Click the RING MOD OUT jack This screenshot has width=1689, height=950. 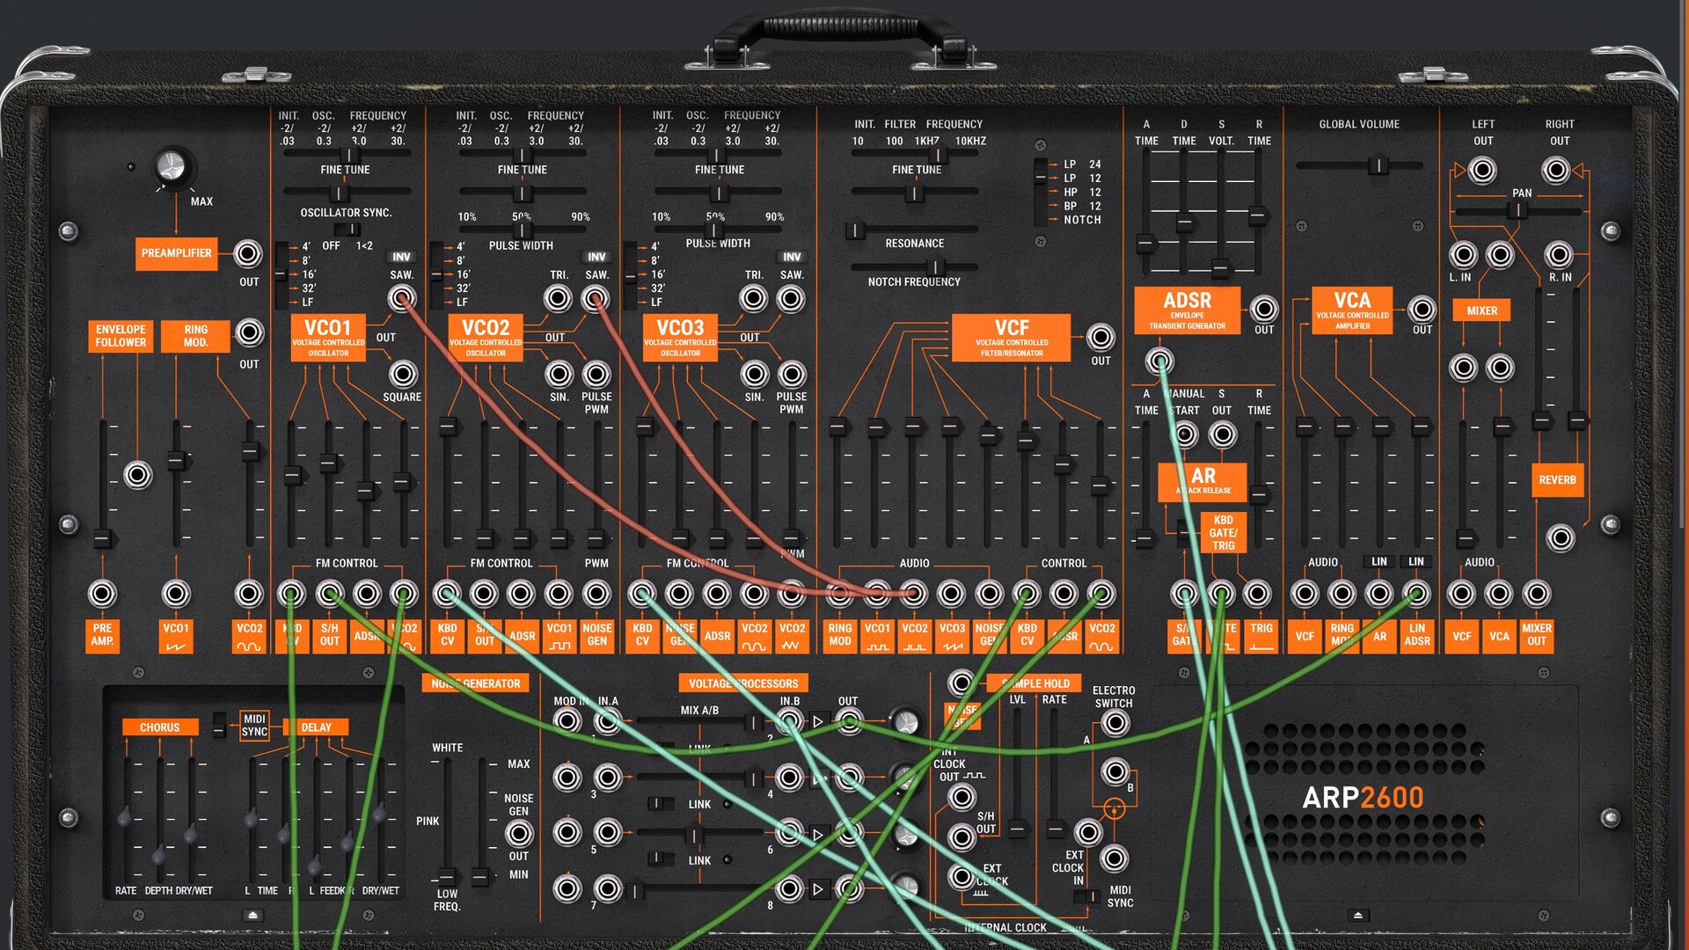tap(250, 333)
